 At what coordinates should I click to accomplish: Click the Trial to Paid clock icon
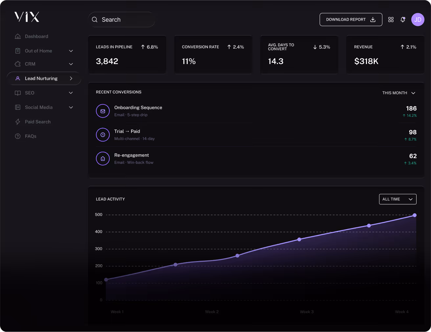(x=103, y=135)
